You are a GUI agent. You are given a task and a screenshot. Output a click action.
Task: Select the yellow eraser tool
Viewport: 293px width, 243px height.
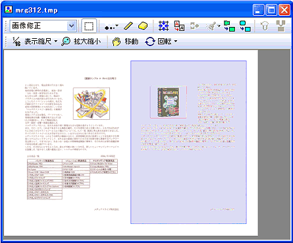tap(143, 26)
